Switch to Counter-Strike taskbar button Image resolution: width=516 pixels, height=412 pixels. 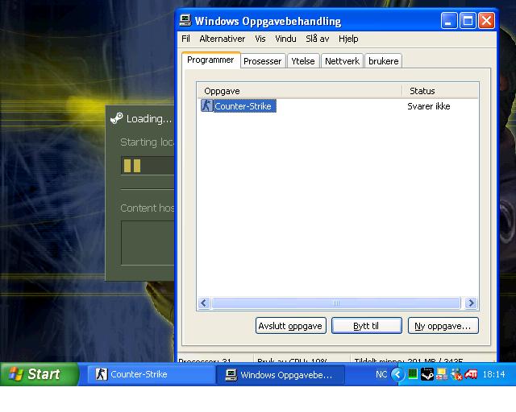[x=151, y=374]
